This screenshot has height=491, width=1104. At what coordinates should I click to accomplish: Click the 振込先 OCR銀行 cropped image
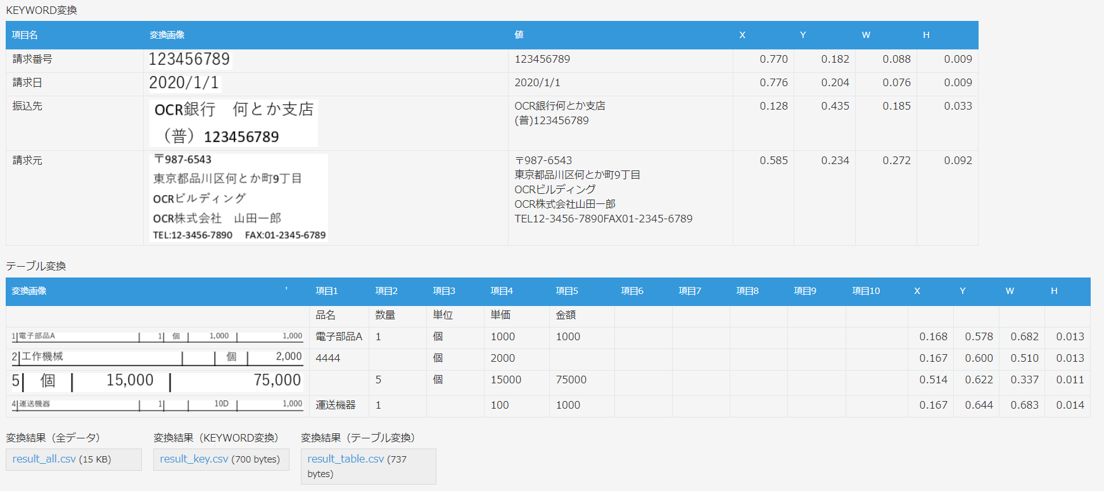tap(234, 123)
